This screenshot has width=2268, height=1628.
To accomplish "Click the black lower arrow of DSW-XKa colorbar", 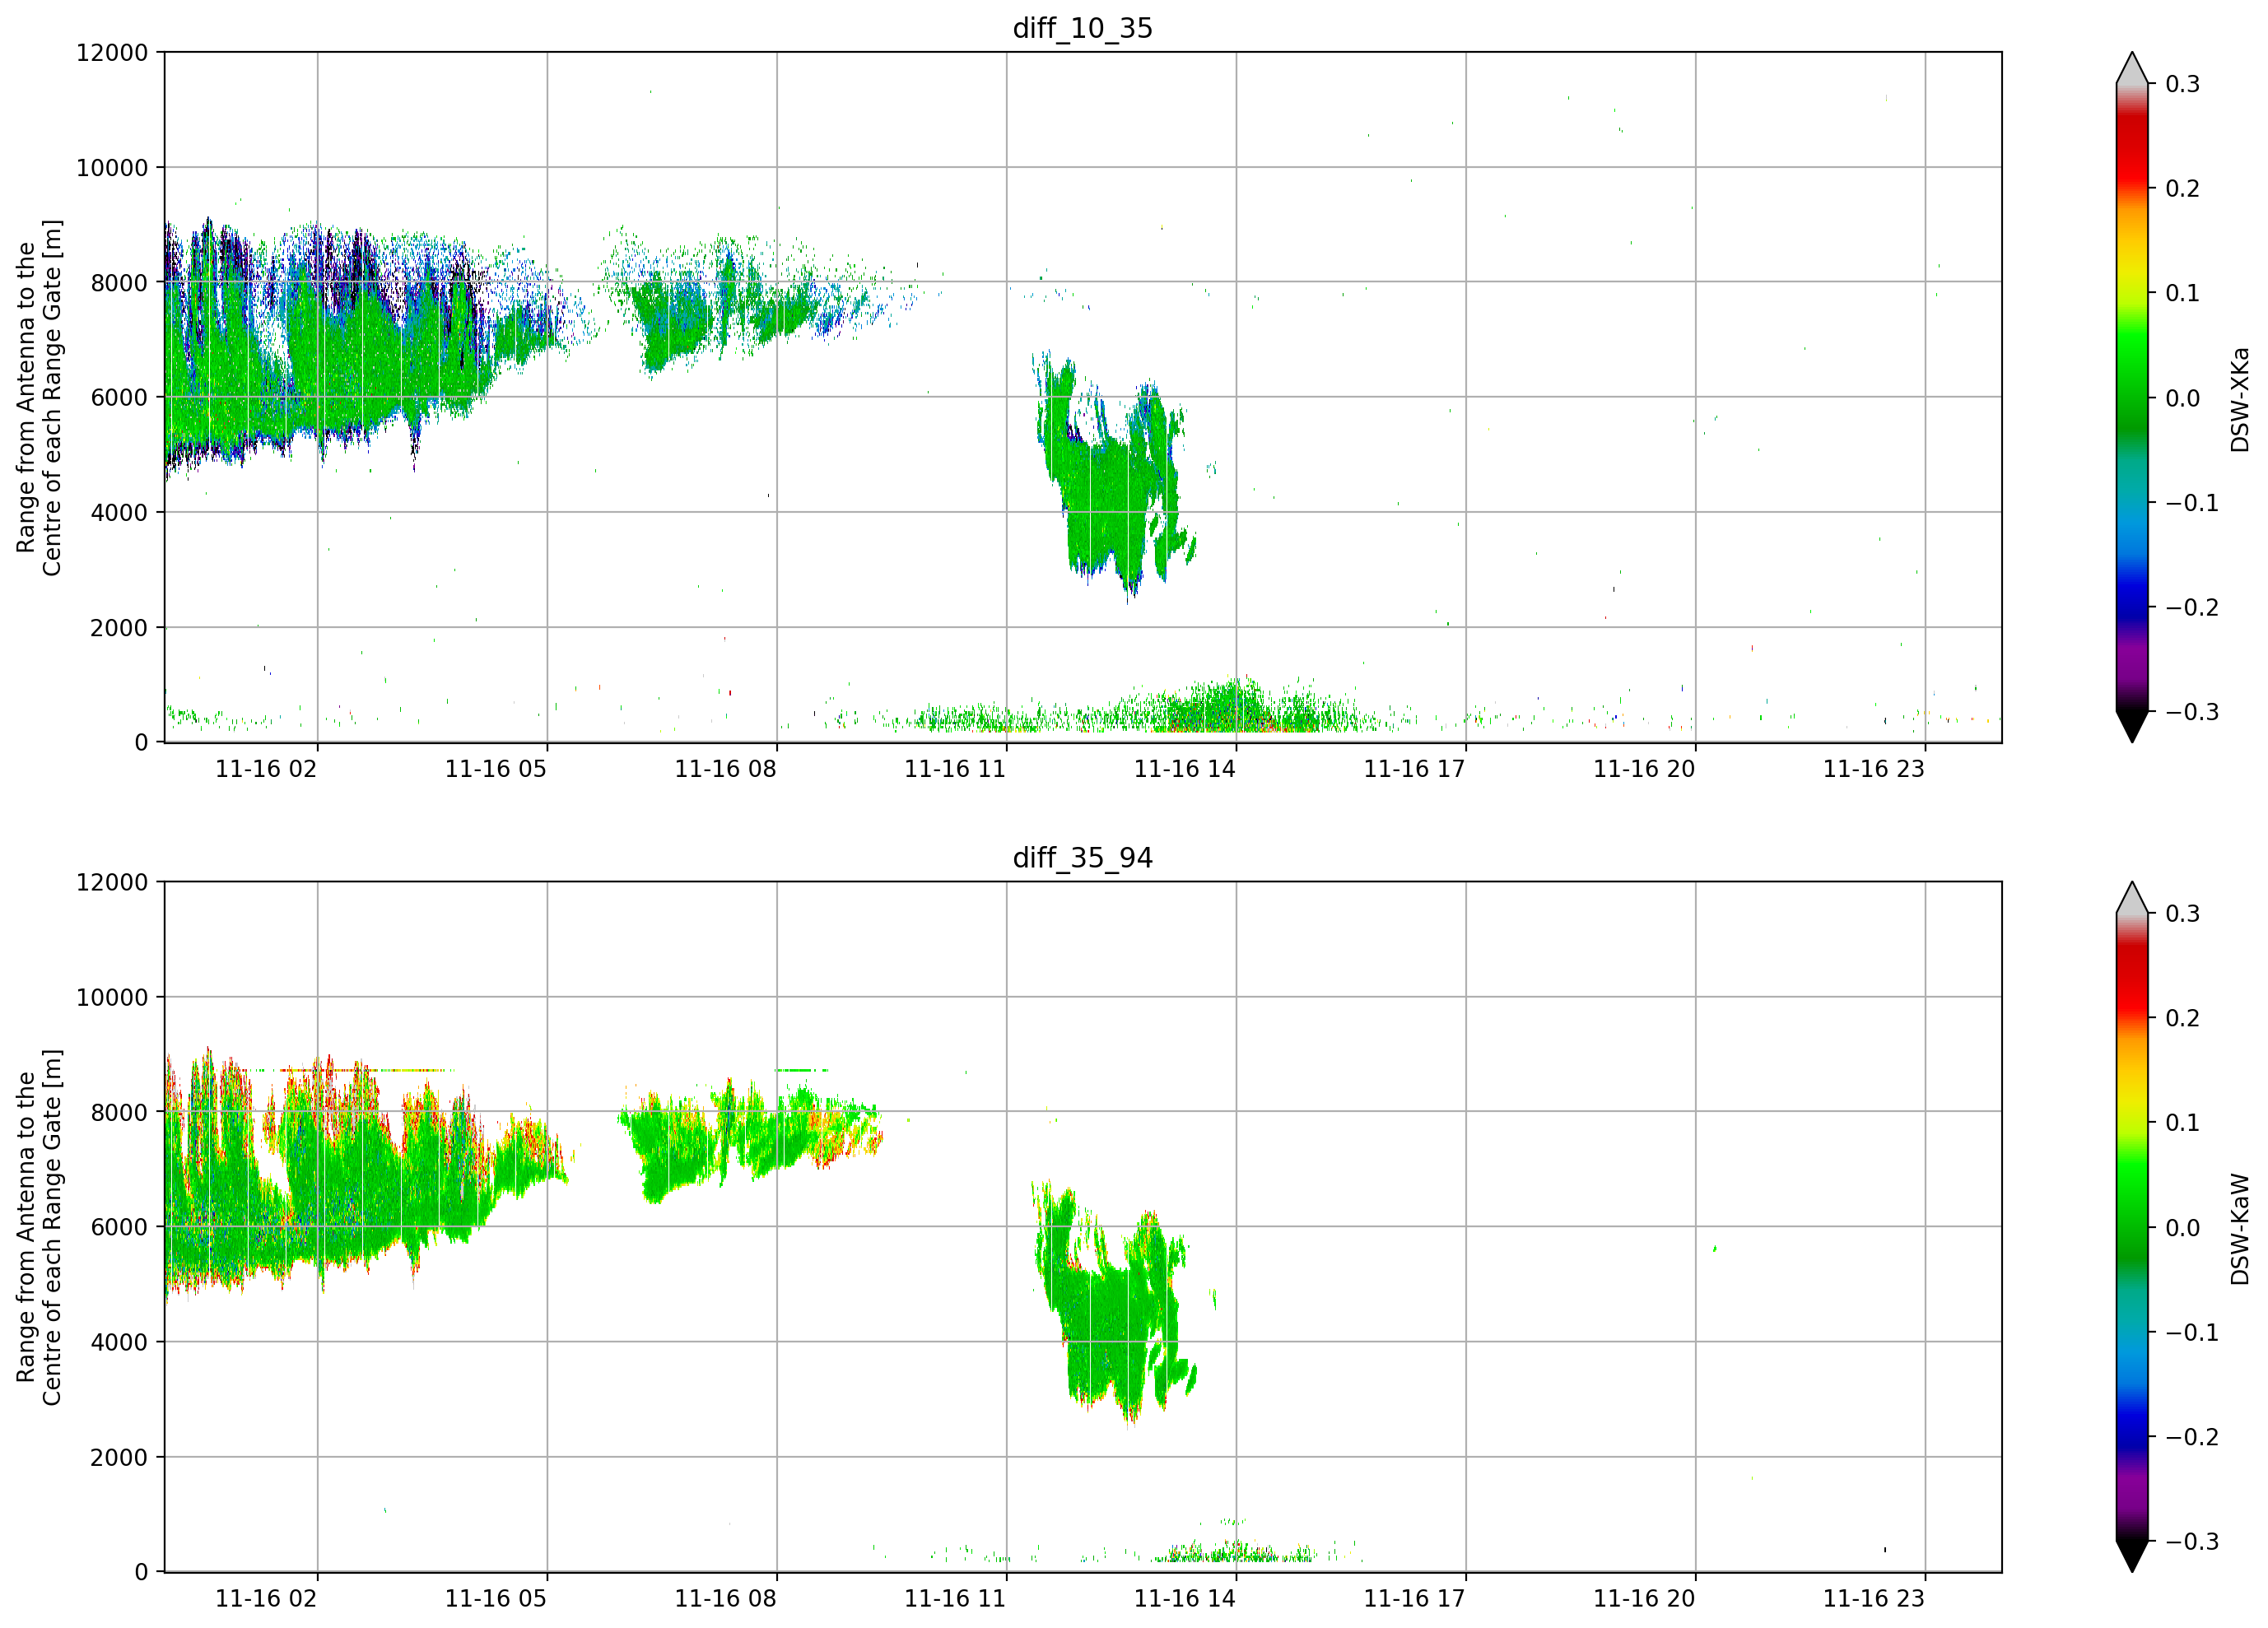I will tap(2132, 727).
